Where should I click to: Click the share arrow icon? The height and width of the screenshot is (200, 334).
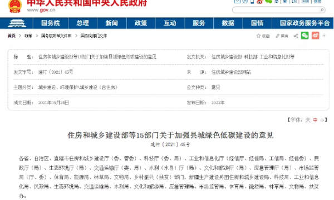coord(296,36)
